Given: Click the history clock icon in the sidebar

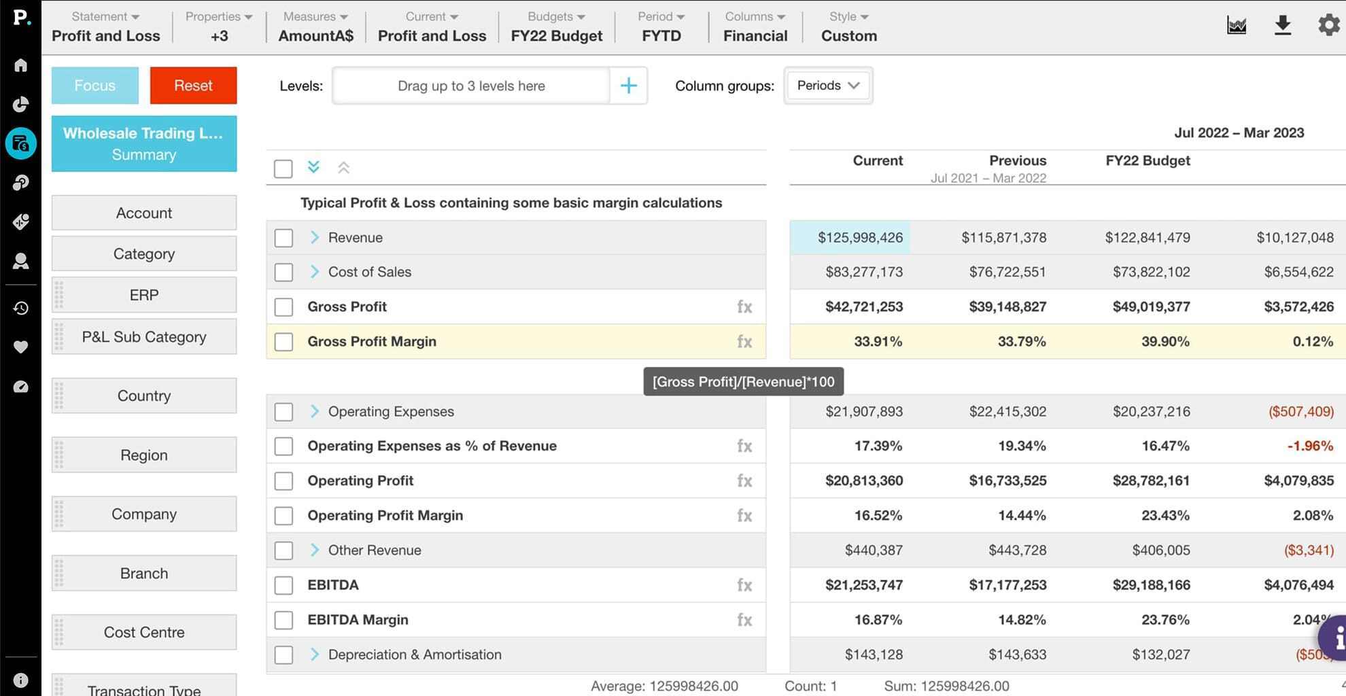Looking at the screenshot, I should pyautogui.click(x=21, y=308).
